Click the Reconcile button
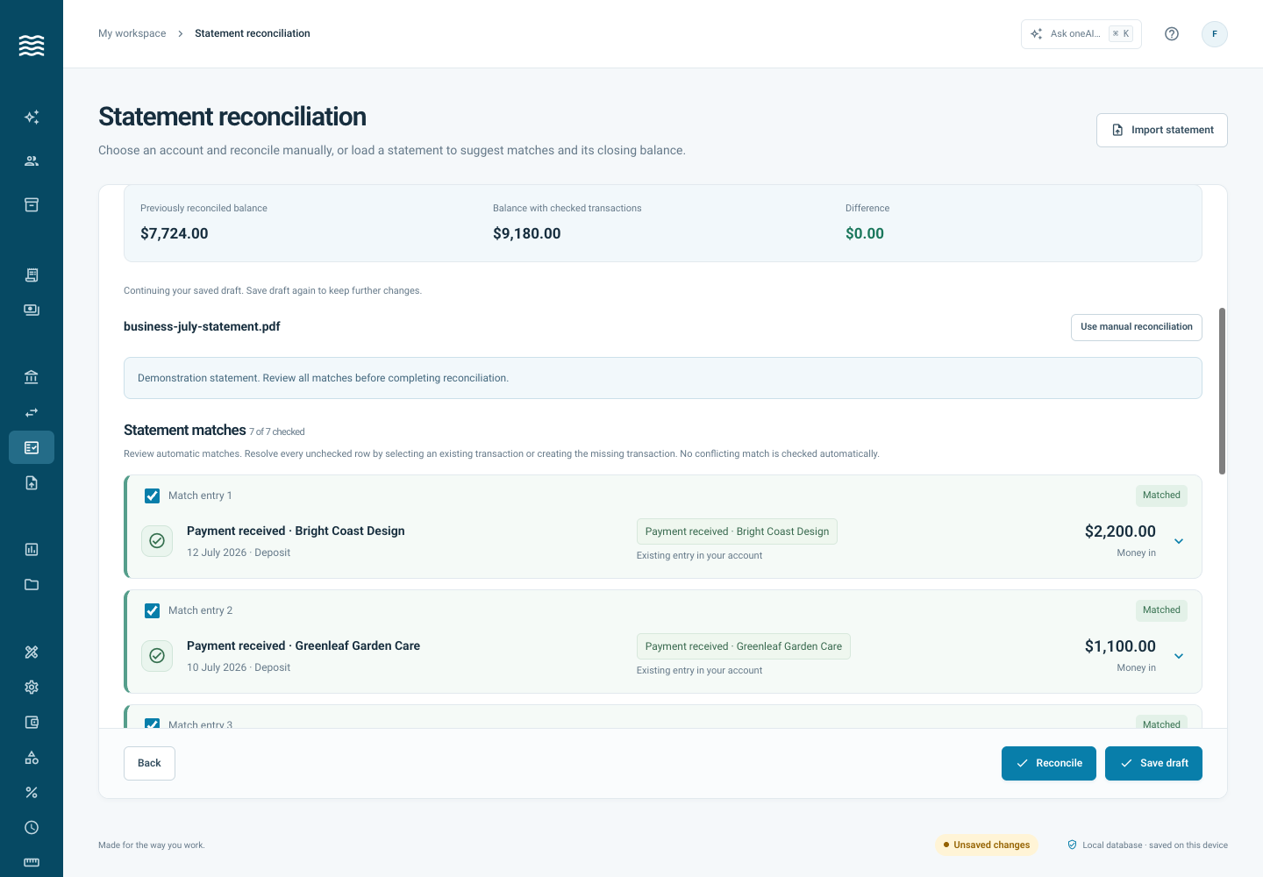The width and height of the screenshot is (1263, 877). pyautogui.click(x=1049, y=763)
